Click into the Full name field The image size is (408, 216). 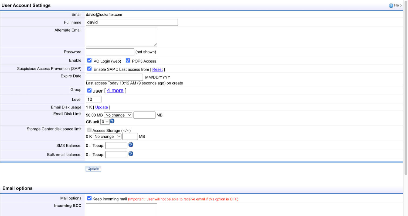click(x=132, y=22)
